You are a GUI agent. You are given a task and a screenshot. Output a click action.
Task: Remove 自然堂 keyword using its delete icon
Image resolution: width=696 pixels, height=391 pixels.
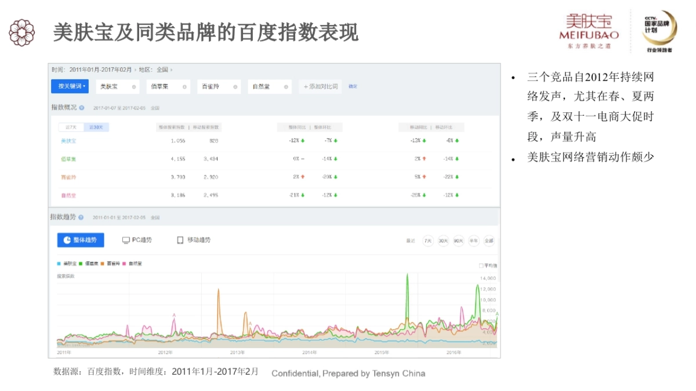pos(286,87)
